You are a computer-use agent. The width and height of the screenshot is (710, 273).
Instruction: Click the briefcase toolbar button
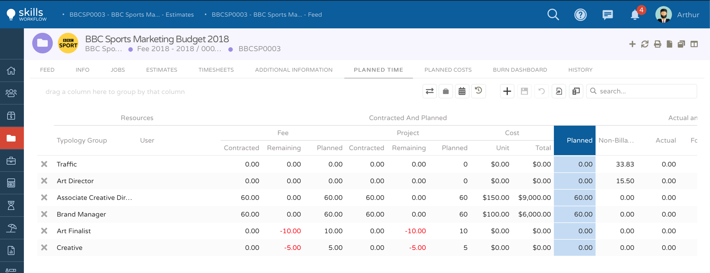[x=446, y=91]
